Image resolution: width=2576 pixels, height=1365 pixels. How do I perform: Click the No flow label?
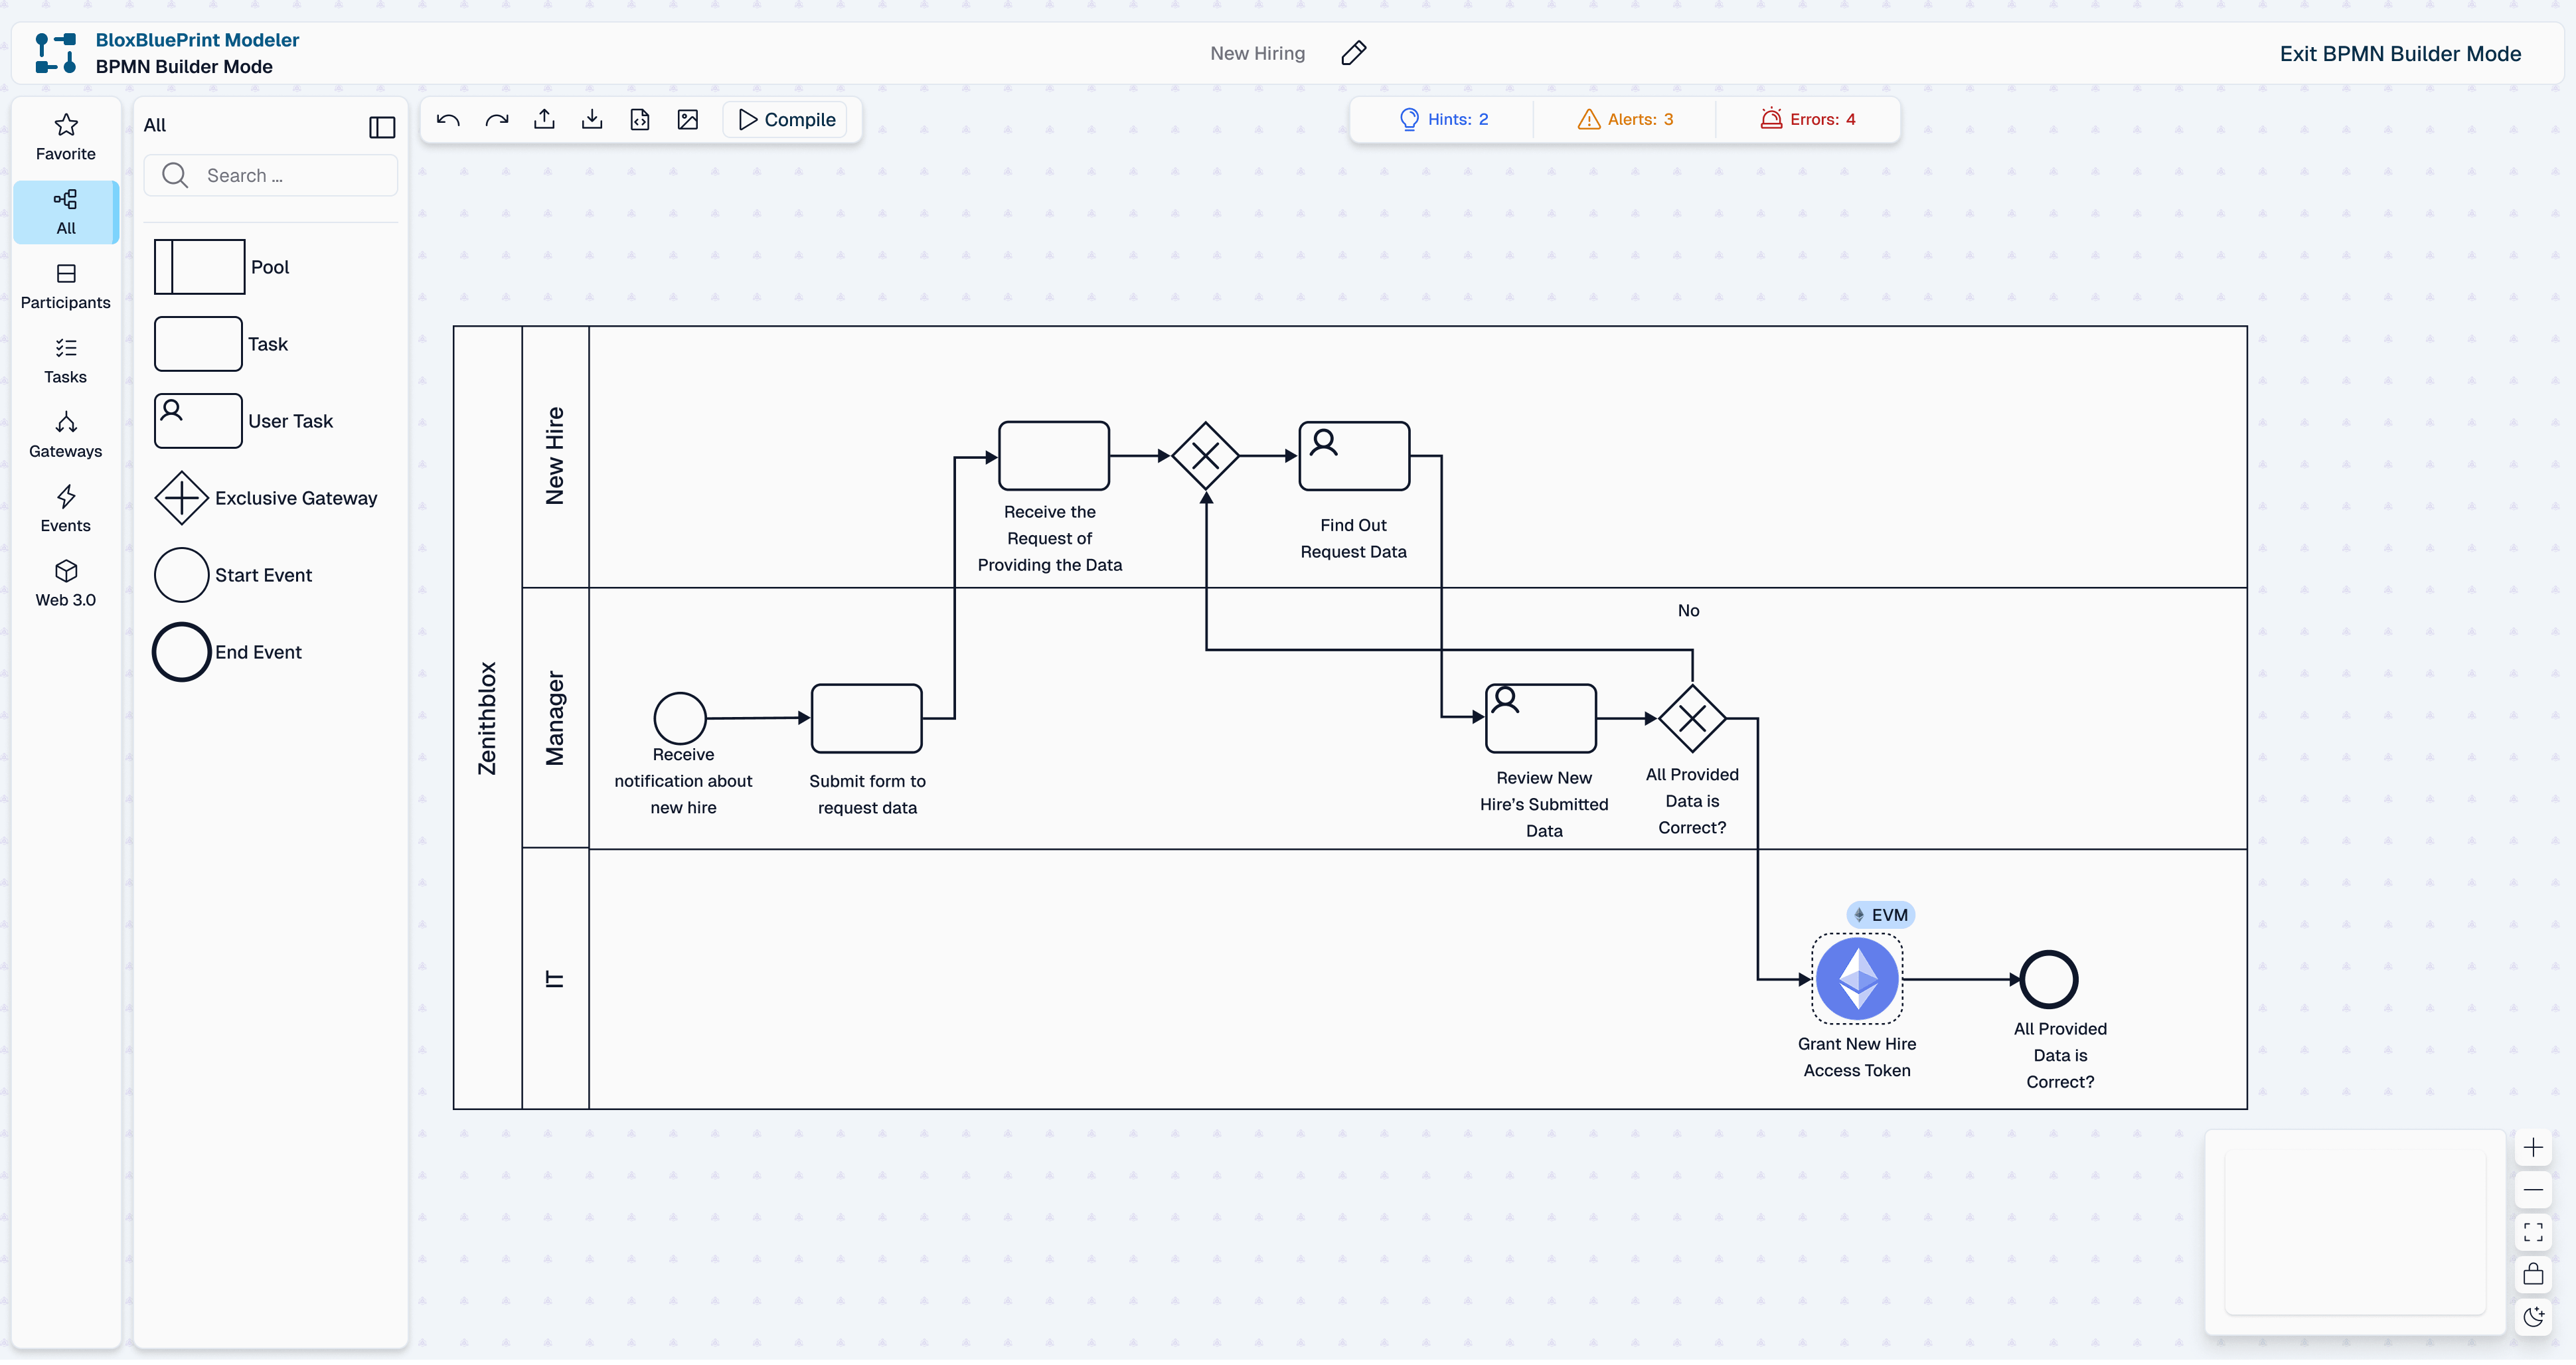pos(1688,612)
